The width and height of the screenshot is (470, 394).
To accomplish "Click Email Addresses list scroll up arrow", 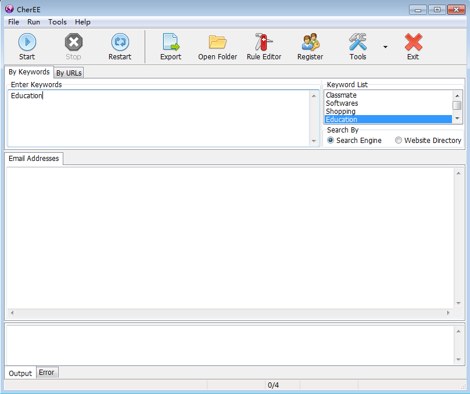I will point(458,173).
